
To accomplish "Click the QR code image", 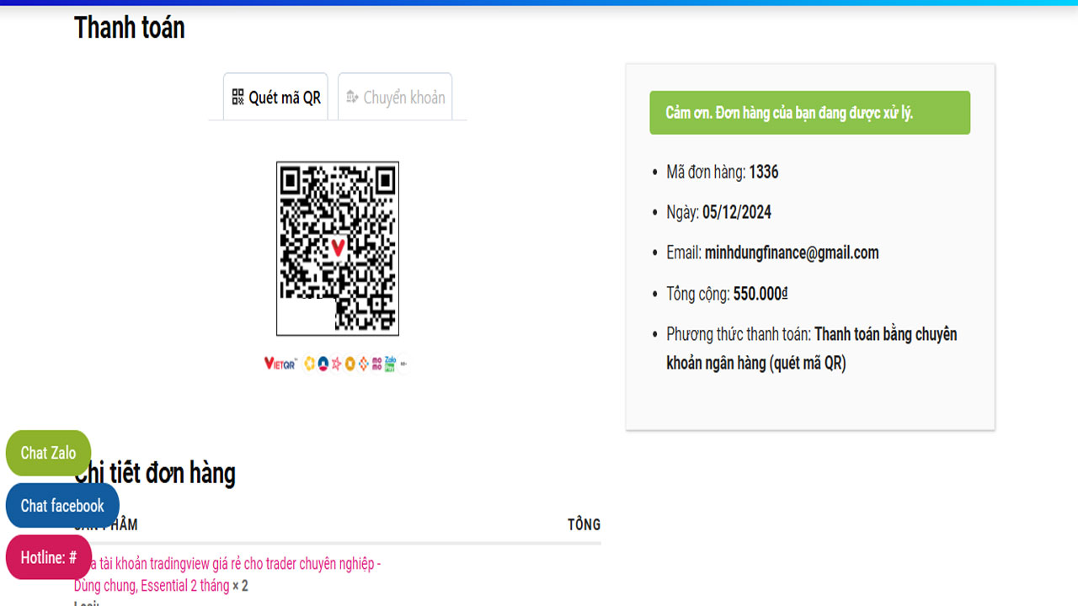I will point(337,248).
